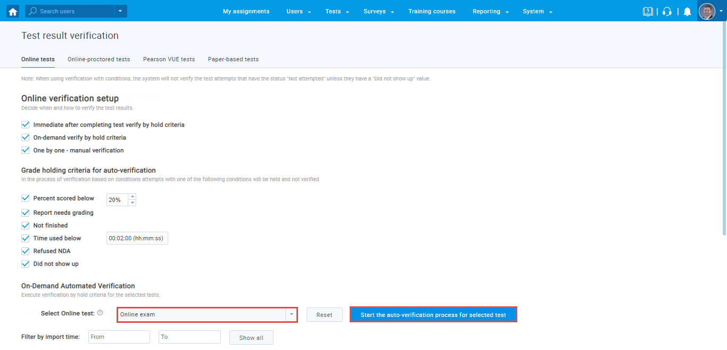
Task: Open the user profile avatar
Action: coord(707,11)
